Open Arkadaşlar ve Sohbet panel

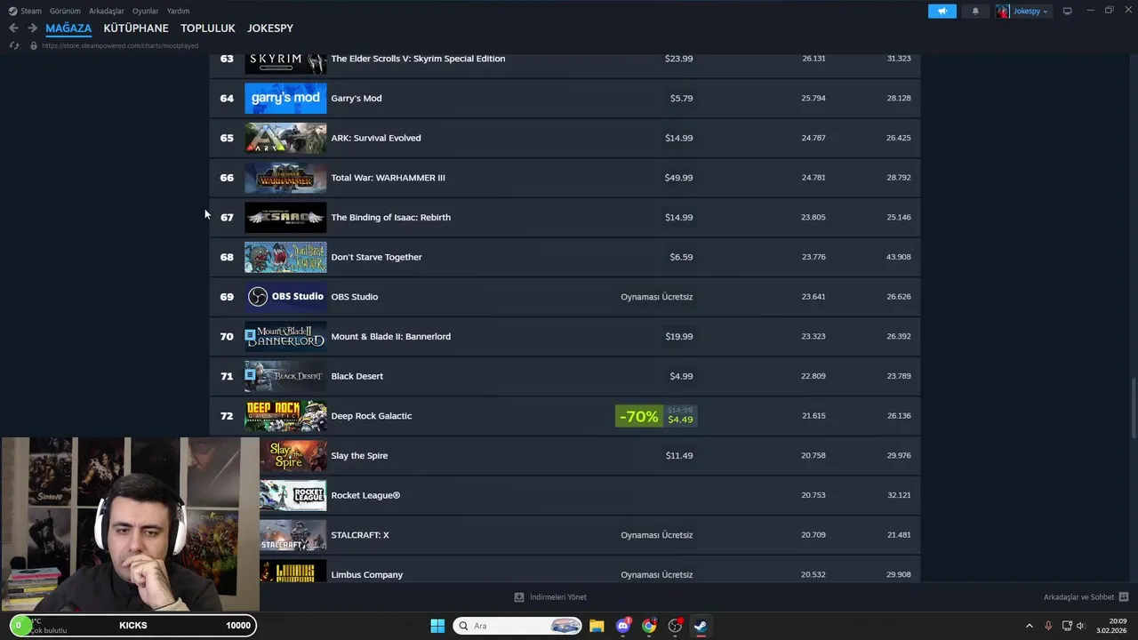[1086, 597]
